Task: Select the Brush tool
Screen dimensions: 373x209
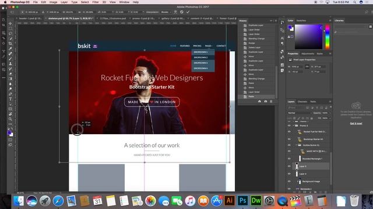Action: pos(10,59)
